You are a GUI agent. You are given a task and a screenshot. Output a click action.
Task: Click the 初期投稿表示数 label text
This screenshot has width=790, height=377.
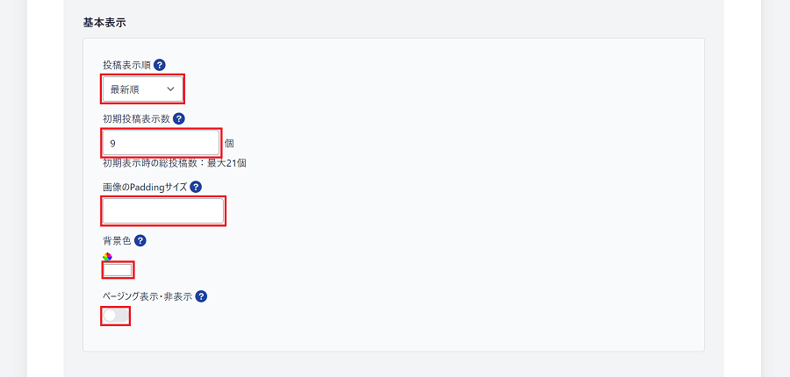pyautogui.click(x=136, y=119)
